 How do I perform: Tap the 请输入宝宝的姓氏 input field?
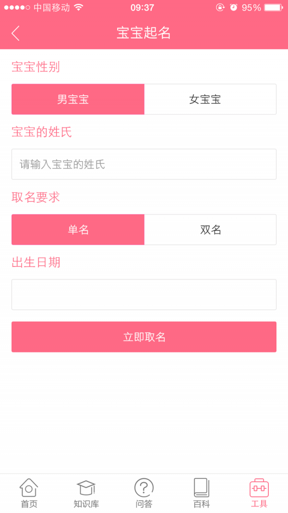point(144,164)
